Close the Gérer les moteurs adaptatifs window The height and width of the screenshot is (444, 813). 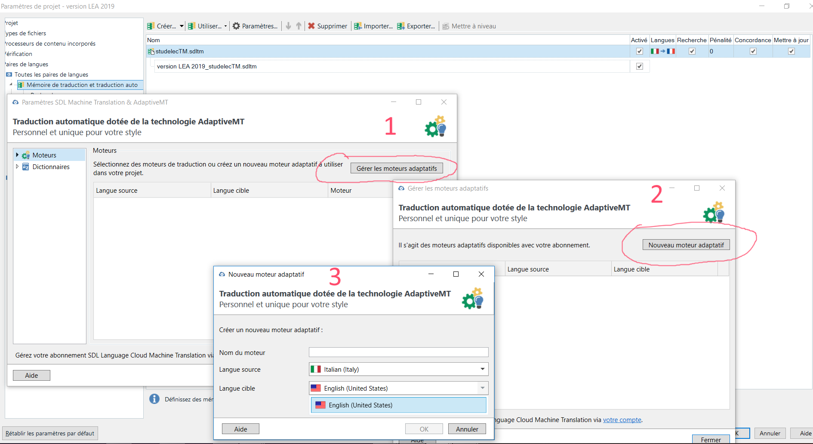[x=722, y=188]
